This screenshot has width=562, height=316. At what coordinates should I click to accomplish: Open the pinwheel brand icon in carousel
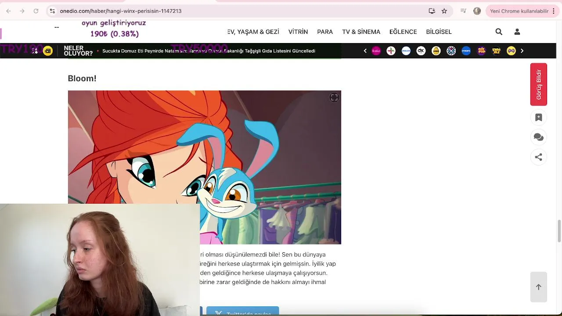click(x=391, y=51)
